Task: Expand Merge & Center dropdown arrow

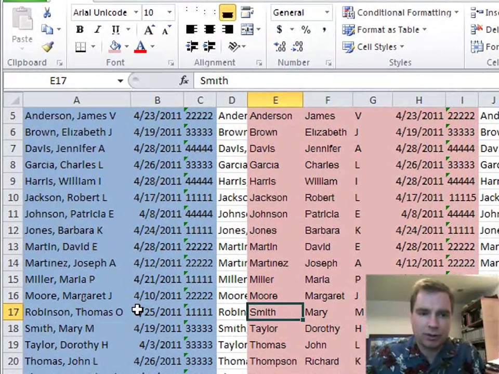Action: pos(258,30)
